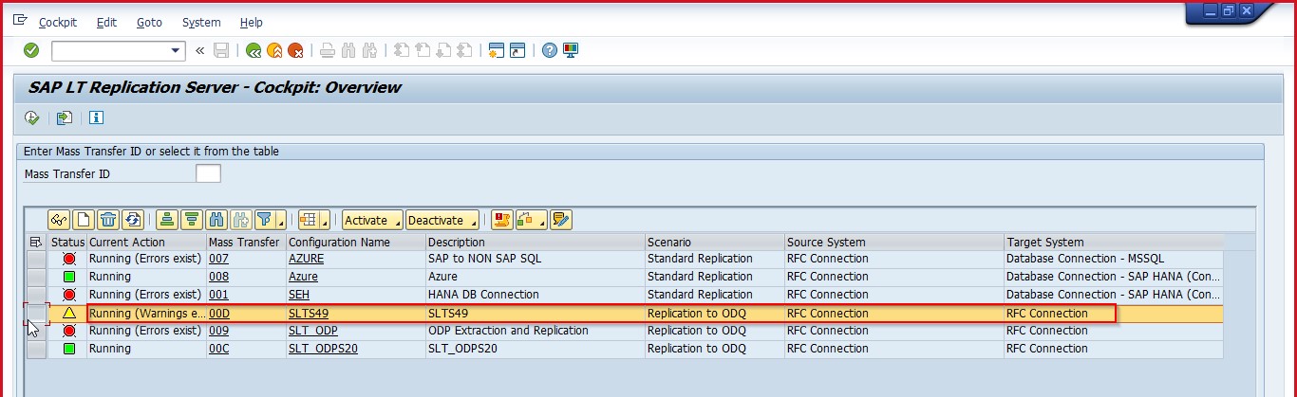Click the Customize Local Layout monitor icon
This screenshot has width=1297, height=397.
pyautogui.click(x=571, y=51)
